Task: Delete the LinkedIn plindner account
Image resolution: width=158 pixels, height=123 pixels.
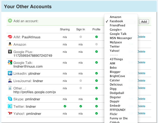Action: 141,73
